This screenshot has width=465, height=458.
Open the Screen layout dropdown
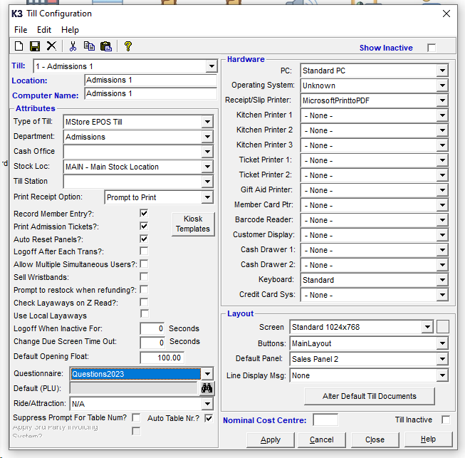[427, 327]
